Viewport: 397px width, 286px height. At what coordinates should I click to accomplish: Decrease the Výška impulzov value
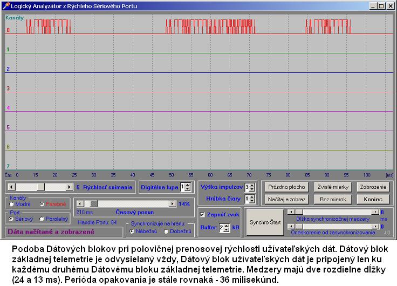[252, 189]
